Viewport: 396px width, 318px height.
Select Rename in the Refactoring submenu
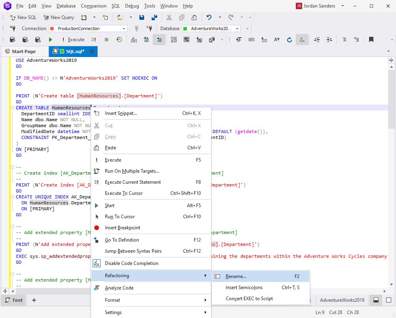click(236, 276)
